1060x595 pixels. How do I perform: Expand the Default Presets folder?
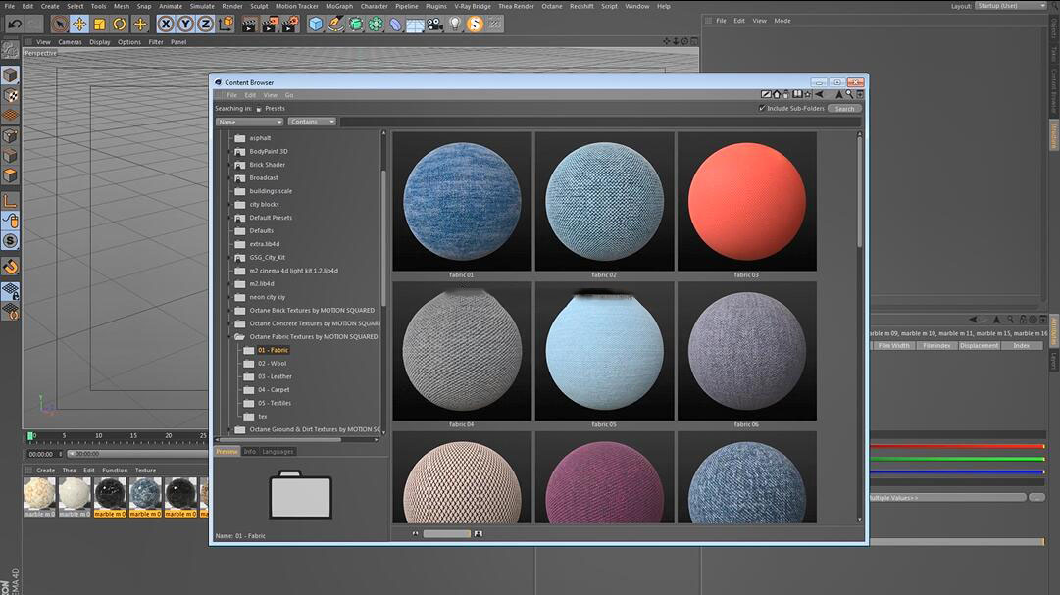229,218
